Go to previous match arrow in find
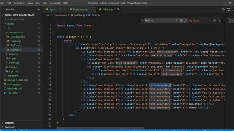Screen dimensions: 234x131 [x=205, y=20]
